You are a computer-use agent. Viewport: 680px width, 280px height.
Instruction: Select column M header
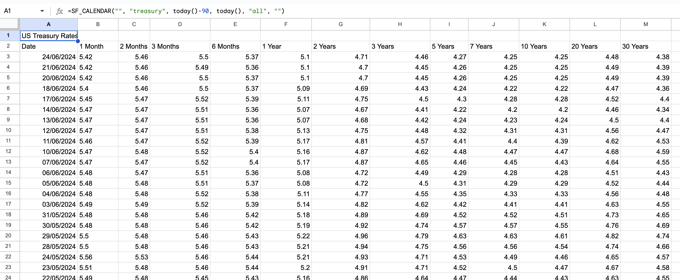tap(646, 24)
